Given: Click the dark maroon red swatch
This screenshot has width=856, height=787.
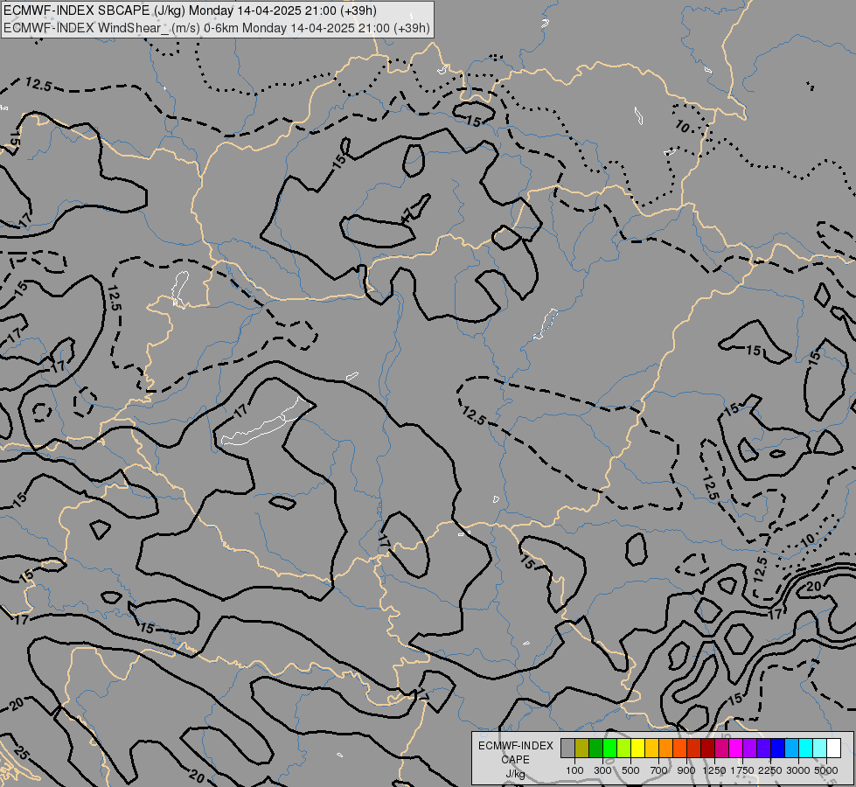Looking at the screenshot, I should 708,749.
